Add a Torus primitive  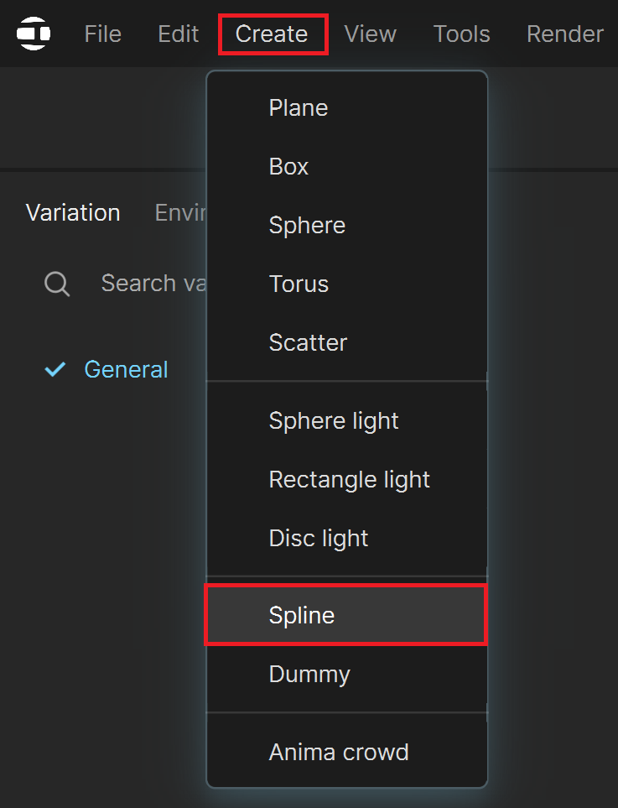point(346,284)
